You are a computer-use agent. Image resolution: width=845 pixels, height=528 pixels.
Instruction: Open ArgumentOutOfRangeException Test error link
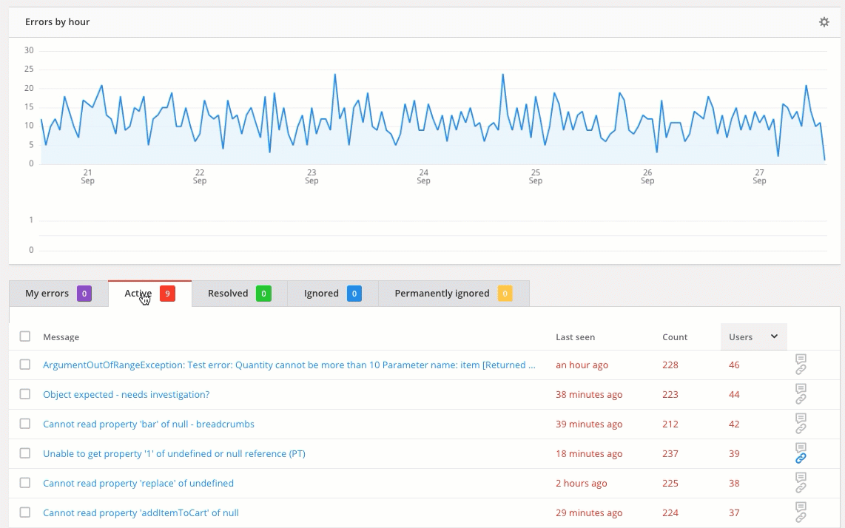[x=289, y=365]
